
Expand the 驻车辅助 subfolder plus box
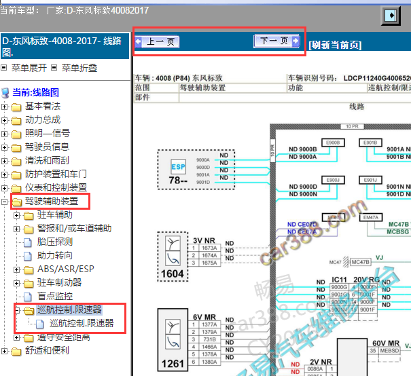point(16,216)
